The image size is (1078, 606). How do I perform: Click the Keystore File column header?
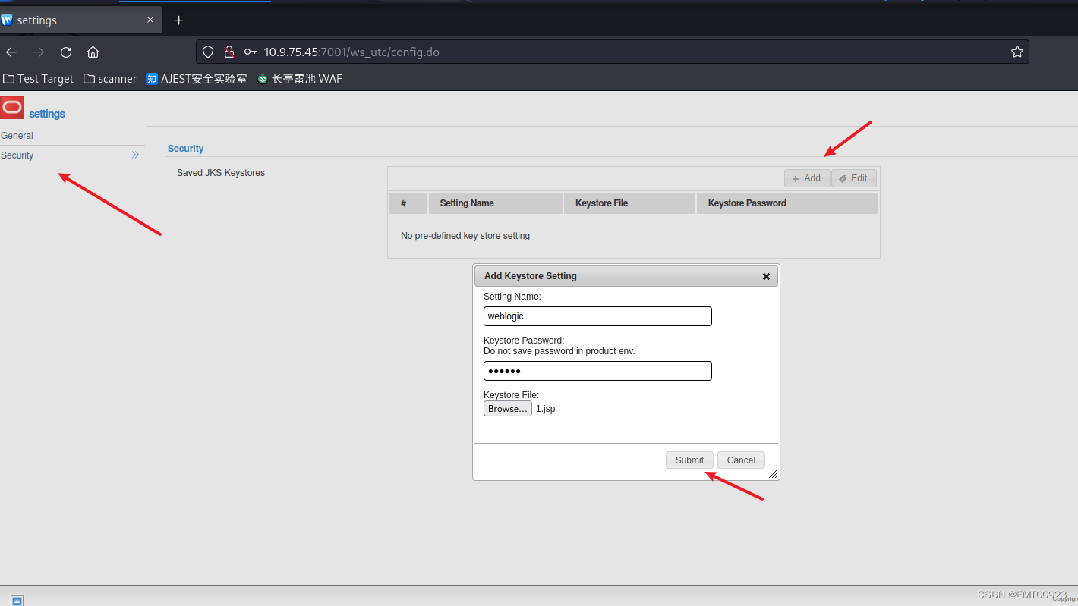click(629, 203)
